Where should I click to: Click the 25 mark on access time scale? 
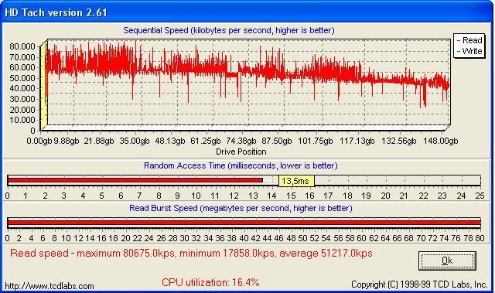pos(480,196)
